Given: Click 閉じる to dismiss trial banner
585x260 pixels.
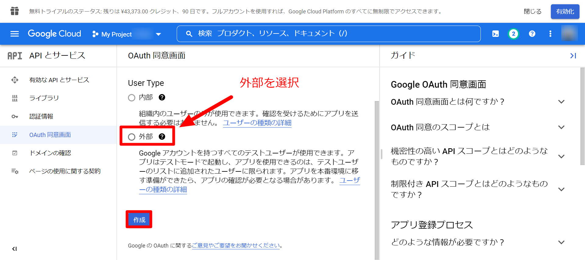Looking at the screenshot, I should [533, 12].
